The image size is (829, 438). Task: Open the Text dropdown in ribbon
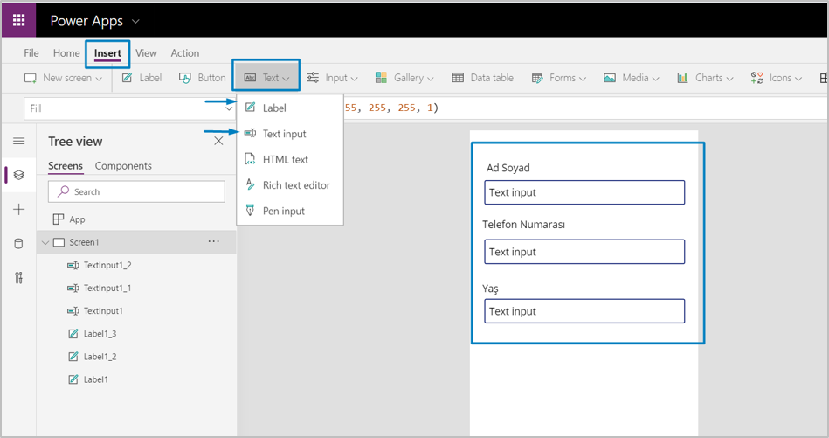tap(266, 78)
